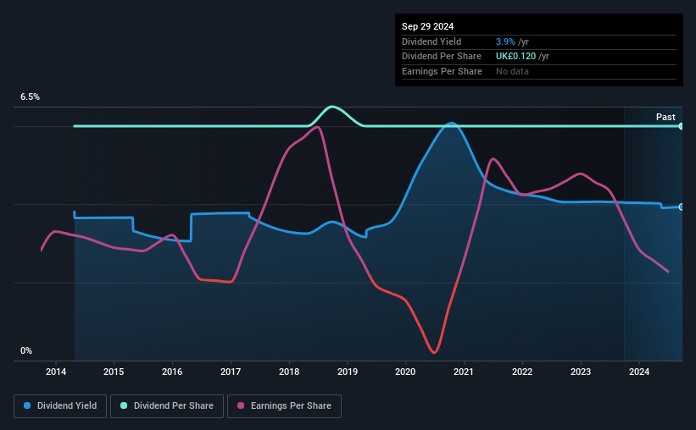Click the 6.5% y-axis label
This screenshot has height=430, width=696.
tap(31, 96)
